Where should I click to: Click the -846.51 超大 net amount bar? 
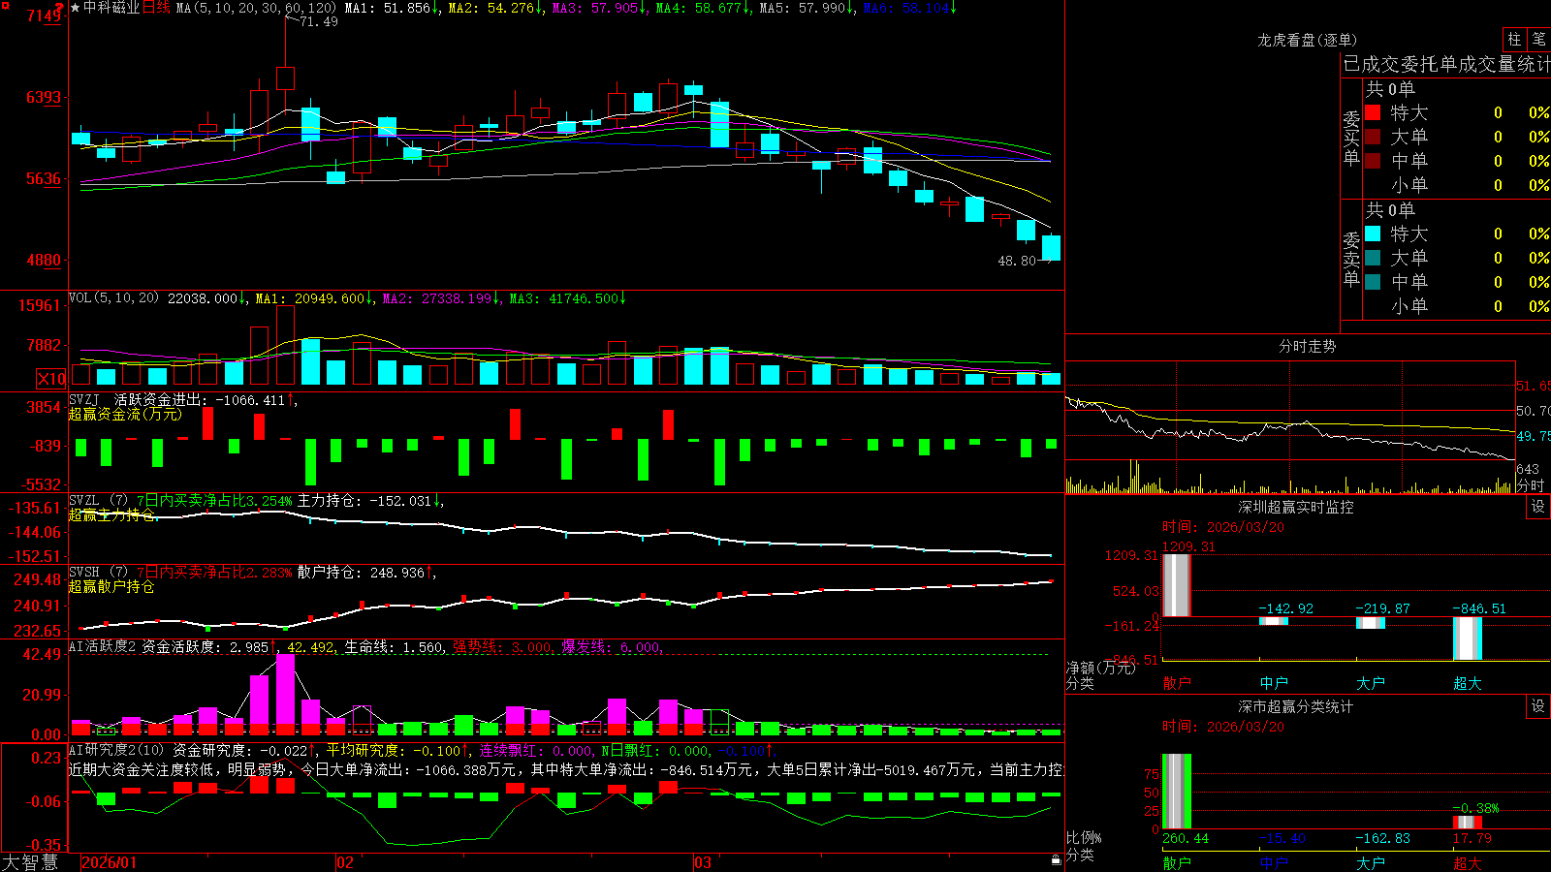coord(1468,638)
